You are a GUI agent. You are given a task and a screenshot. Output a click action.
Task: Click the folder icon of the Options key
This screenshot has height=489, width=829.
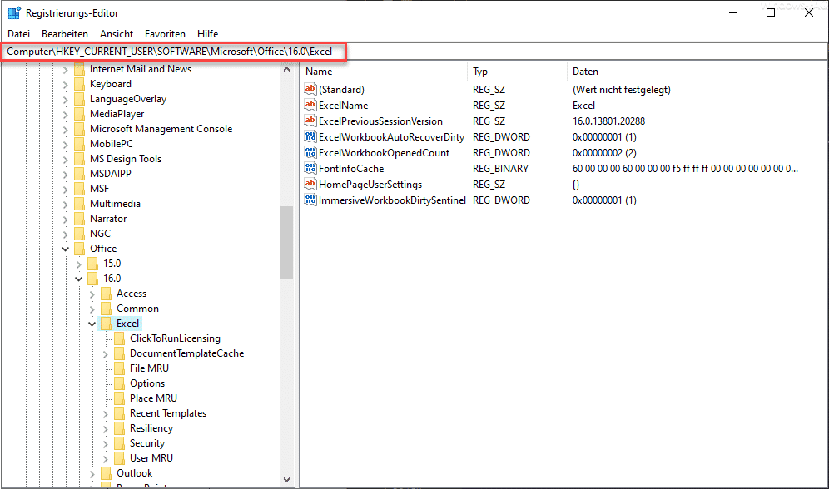tap(120, 383)
